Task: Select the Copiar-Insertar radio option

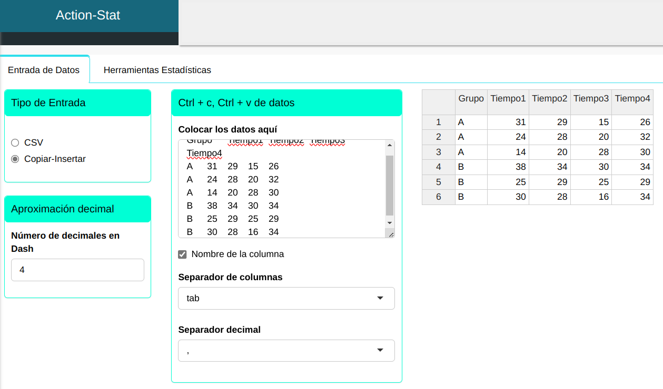Action: pyautogui.click(x=15, y=159)
